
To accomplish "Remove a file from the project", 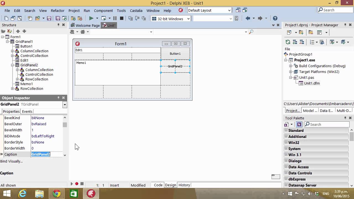I will [x=80, y=19].
